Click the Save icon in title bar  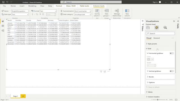[3, 2]
